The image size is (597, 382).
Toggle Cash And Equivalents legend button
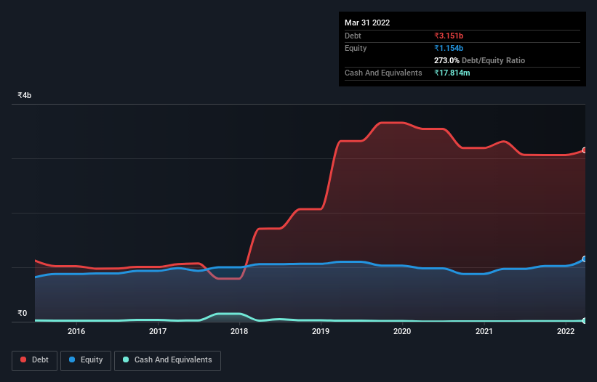(167, 360)
